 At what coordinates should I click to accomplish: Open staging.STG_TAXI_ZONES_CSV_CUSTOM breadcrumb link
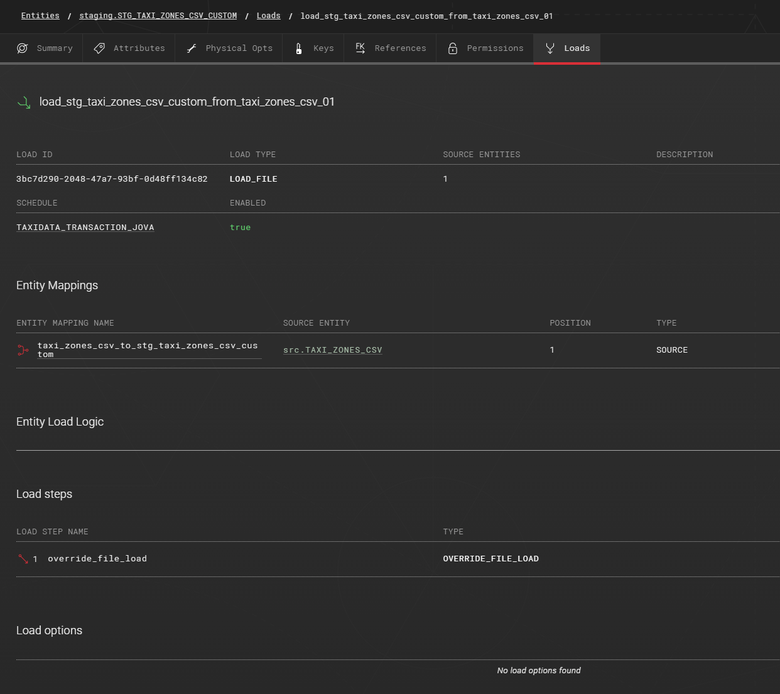[158, 16]
